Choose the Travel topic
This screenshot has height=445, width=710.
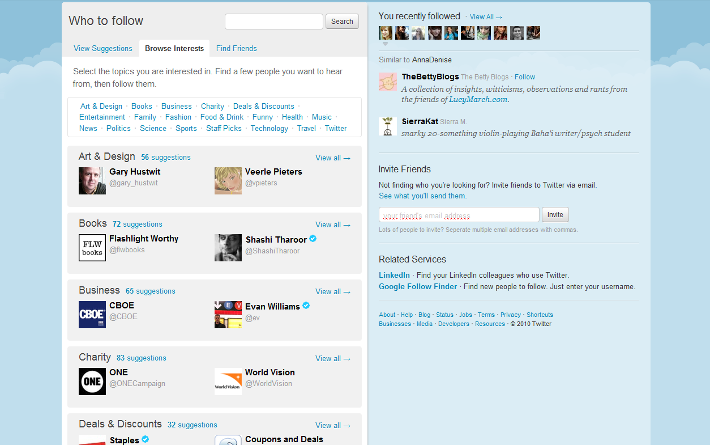coord(306,128)
